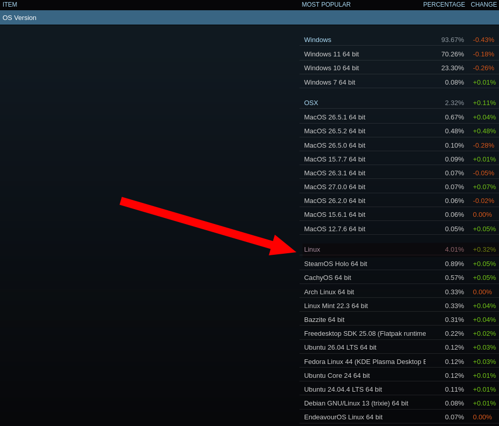Select the Debian GNU/Linux 13 trixie row

[399, 403]
